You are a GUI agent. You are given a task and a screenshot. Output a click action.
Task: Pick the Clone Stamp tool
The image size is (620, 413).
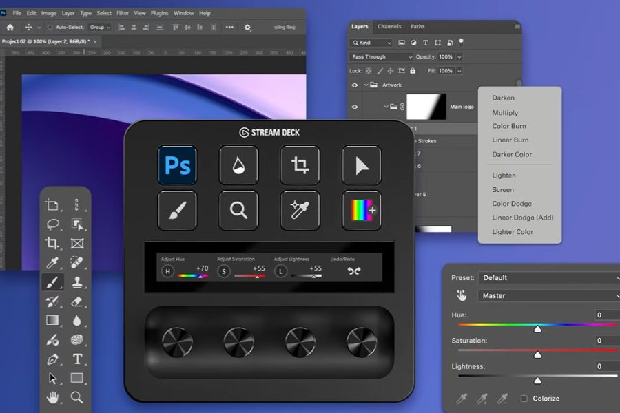click(x=77, y=282)
